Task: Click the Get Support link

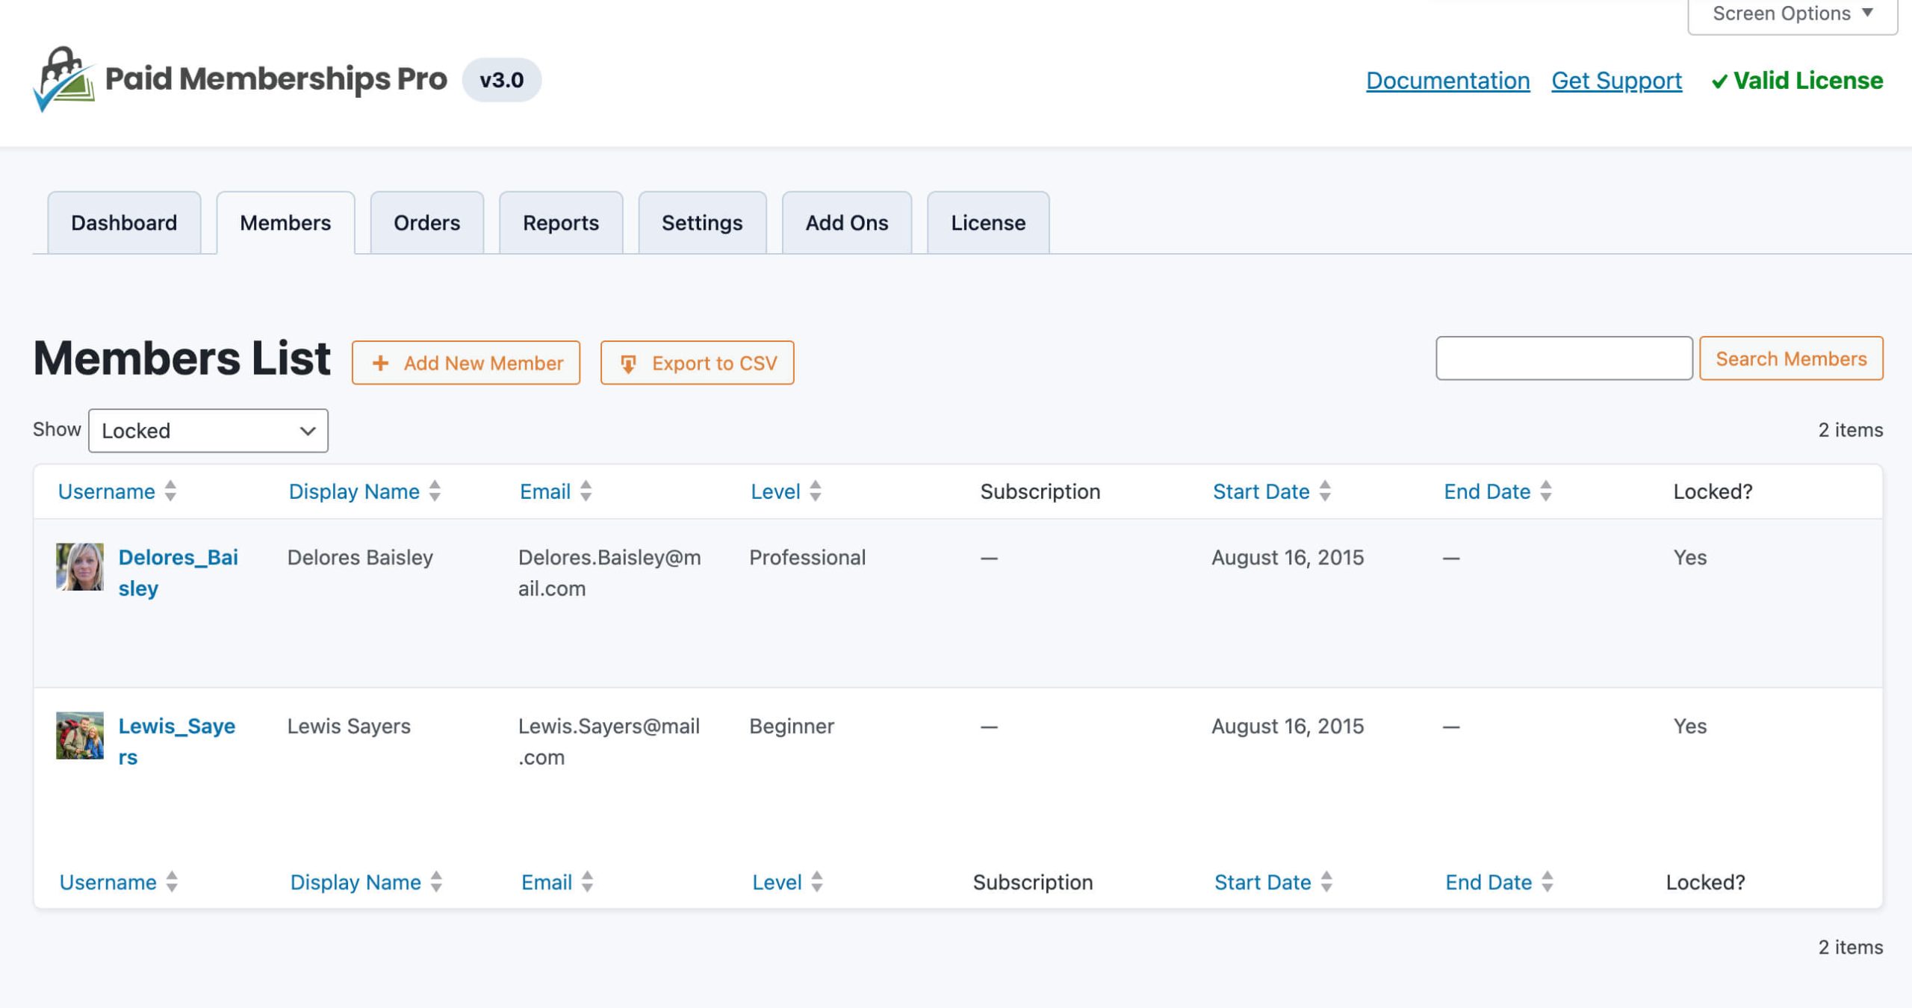Action: (1618, 80)
